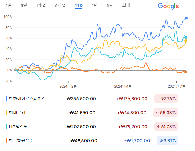195x151 pixels.
Task: Click orange endpoint dot of 한국항공우주 line
Action: tap(186, 72)
